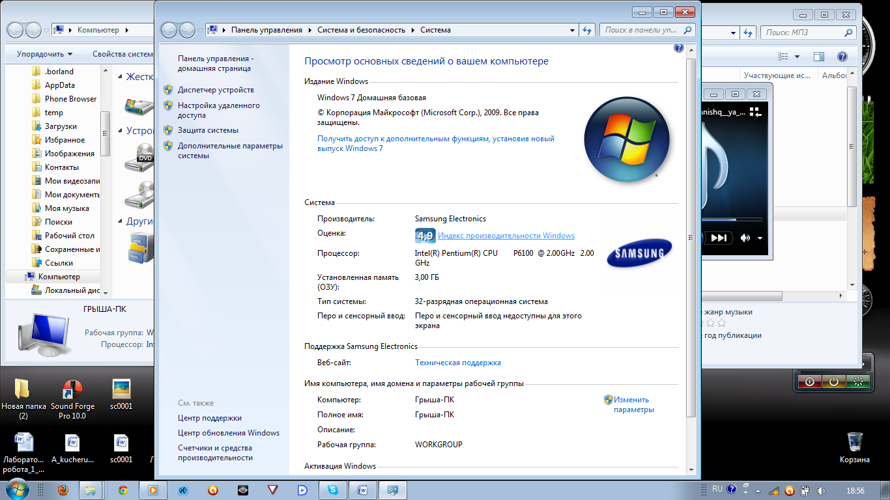Refresh the МП3 window address bar
The height and width of the screenshot is (500, 890).
pyautogui.click(x=749, y=33)
